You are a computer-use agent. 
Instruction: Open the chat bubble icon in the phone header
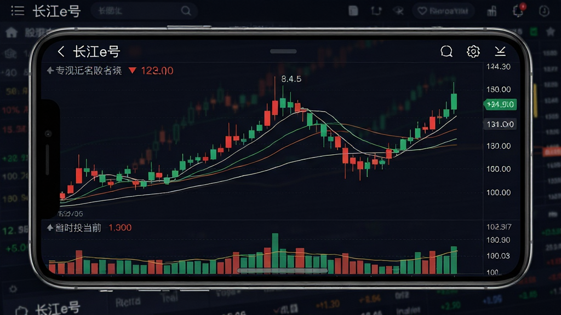[x=446, y=51]
